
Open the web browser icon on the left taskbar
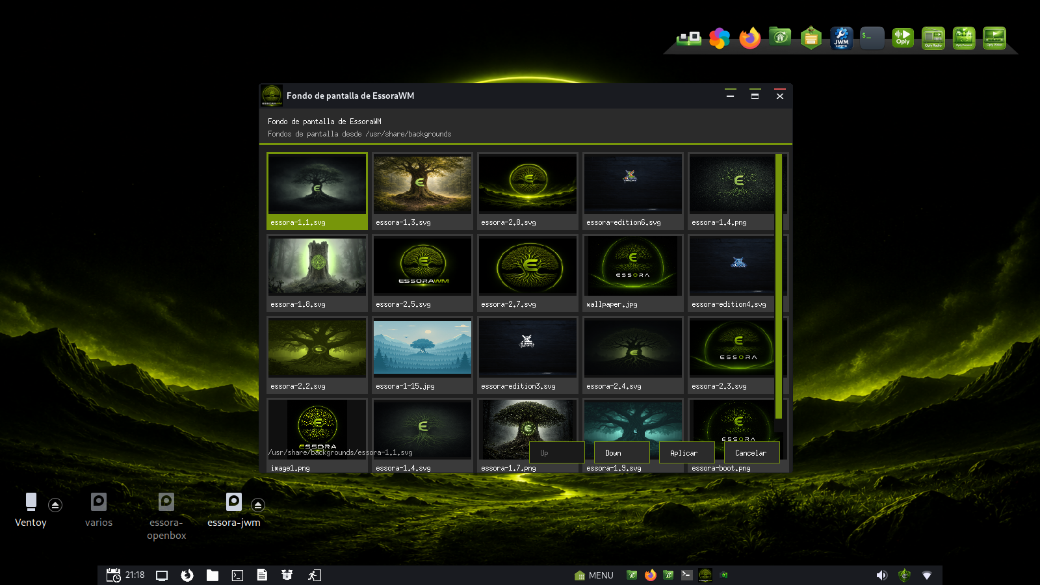(x=187, y=575)
